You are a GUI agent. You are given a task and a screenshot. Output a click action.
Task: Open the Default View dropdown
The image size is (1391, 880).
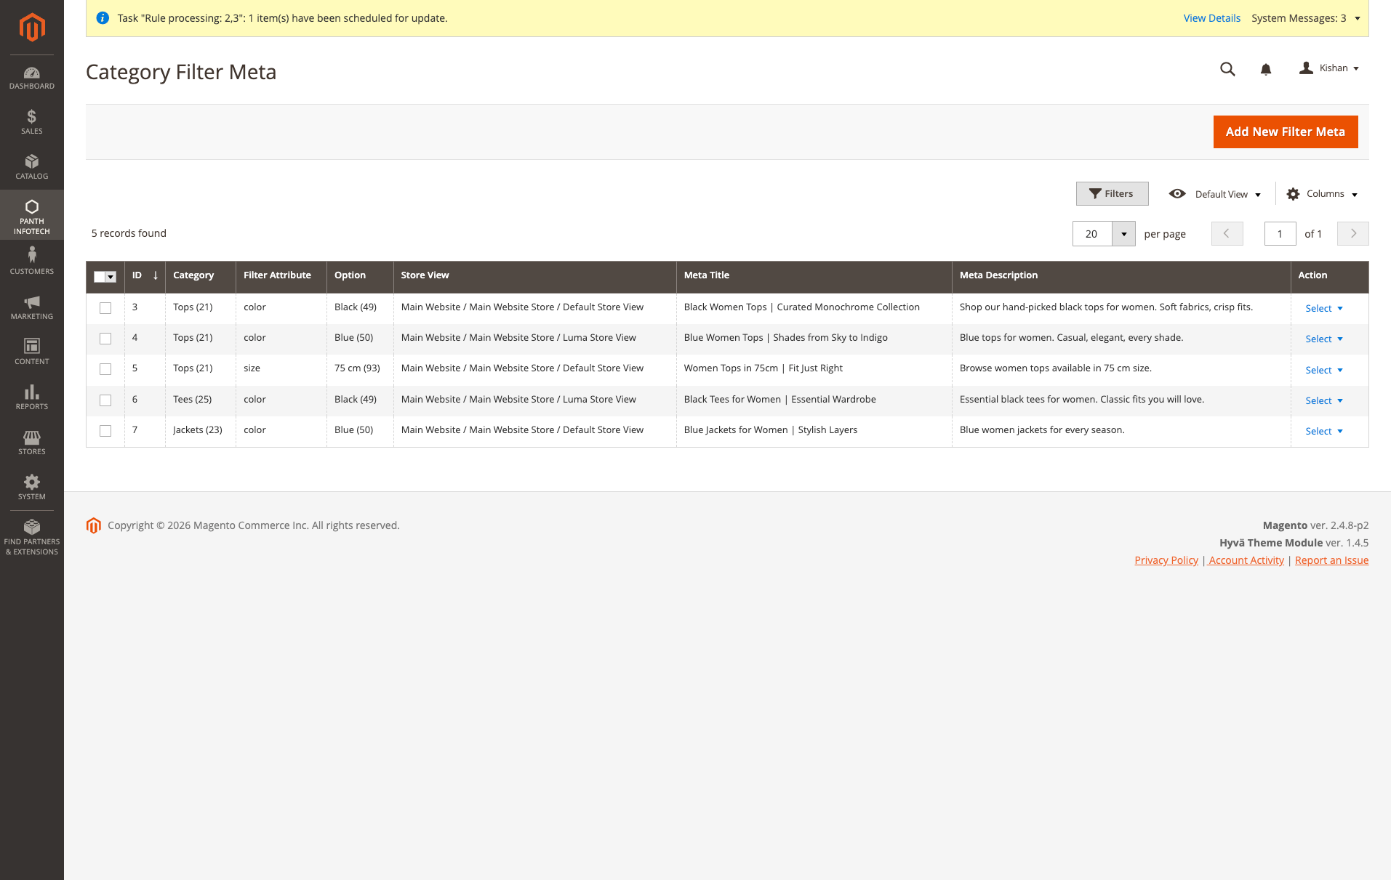click(x=1222, y=194)
